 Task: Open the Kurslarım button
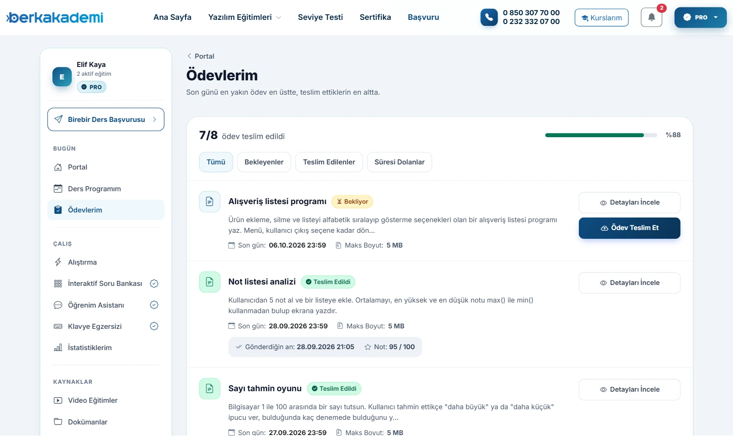coord(602,18)
